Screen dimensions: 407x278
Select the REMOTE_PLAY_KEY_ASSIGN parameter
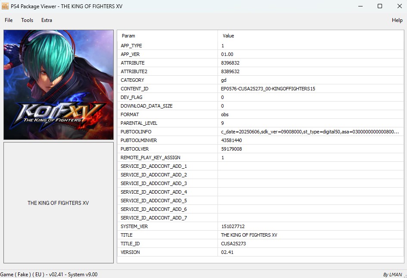tap(150, 158)
